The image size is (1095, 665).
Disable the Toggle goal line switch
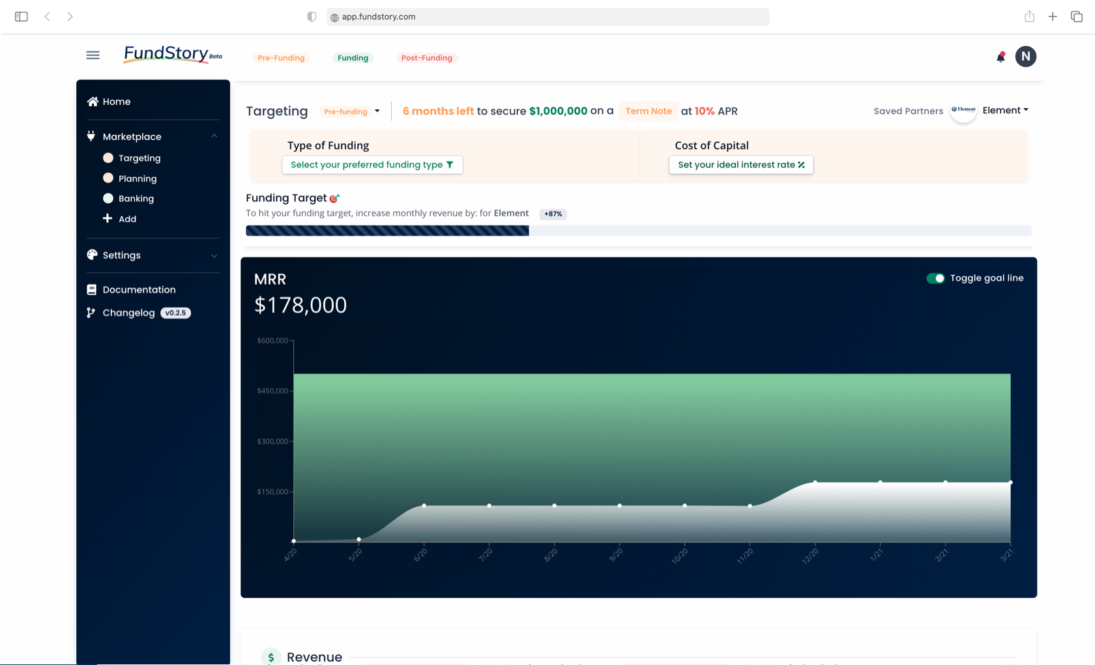click(x=935, y=278)
